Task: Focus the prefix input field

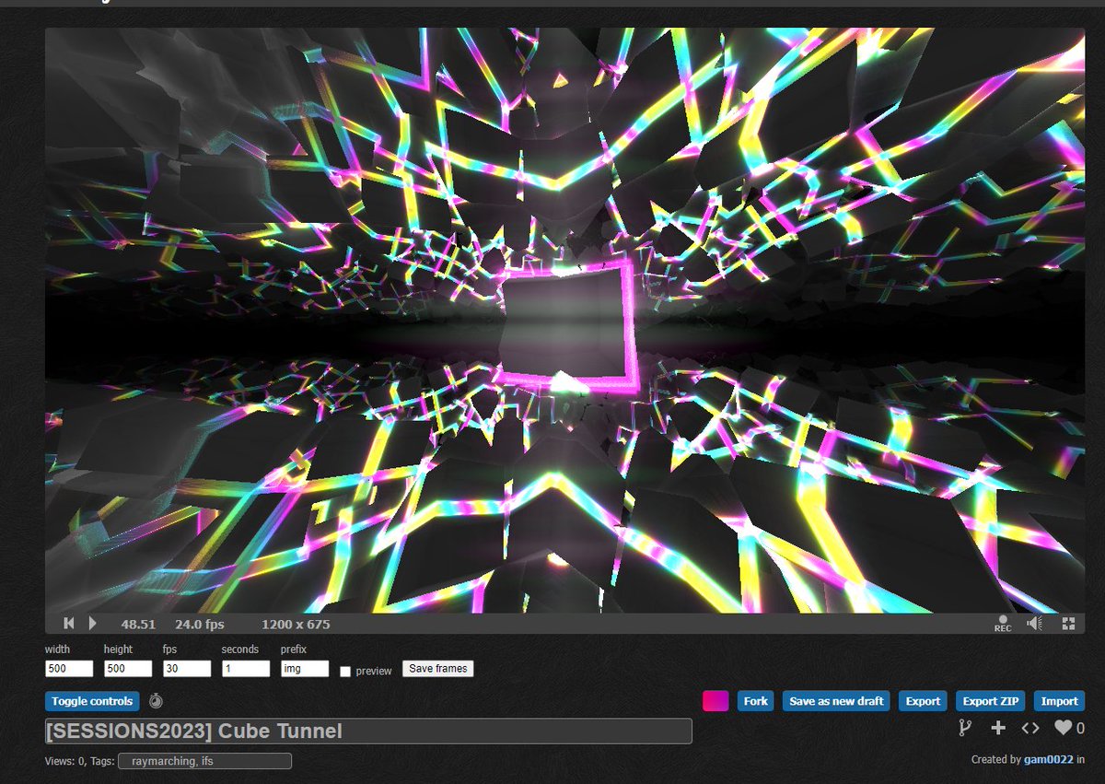Action: point(305,669)
